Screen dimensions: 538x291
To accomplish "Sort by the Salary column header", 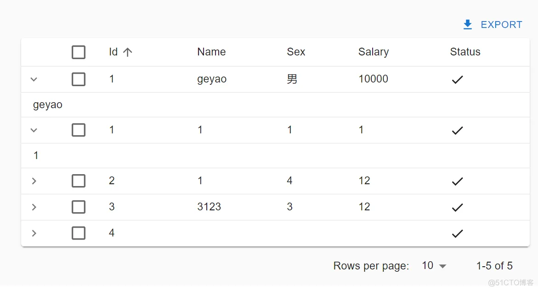I will coord(373,52).
